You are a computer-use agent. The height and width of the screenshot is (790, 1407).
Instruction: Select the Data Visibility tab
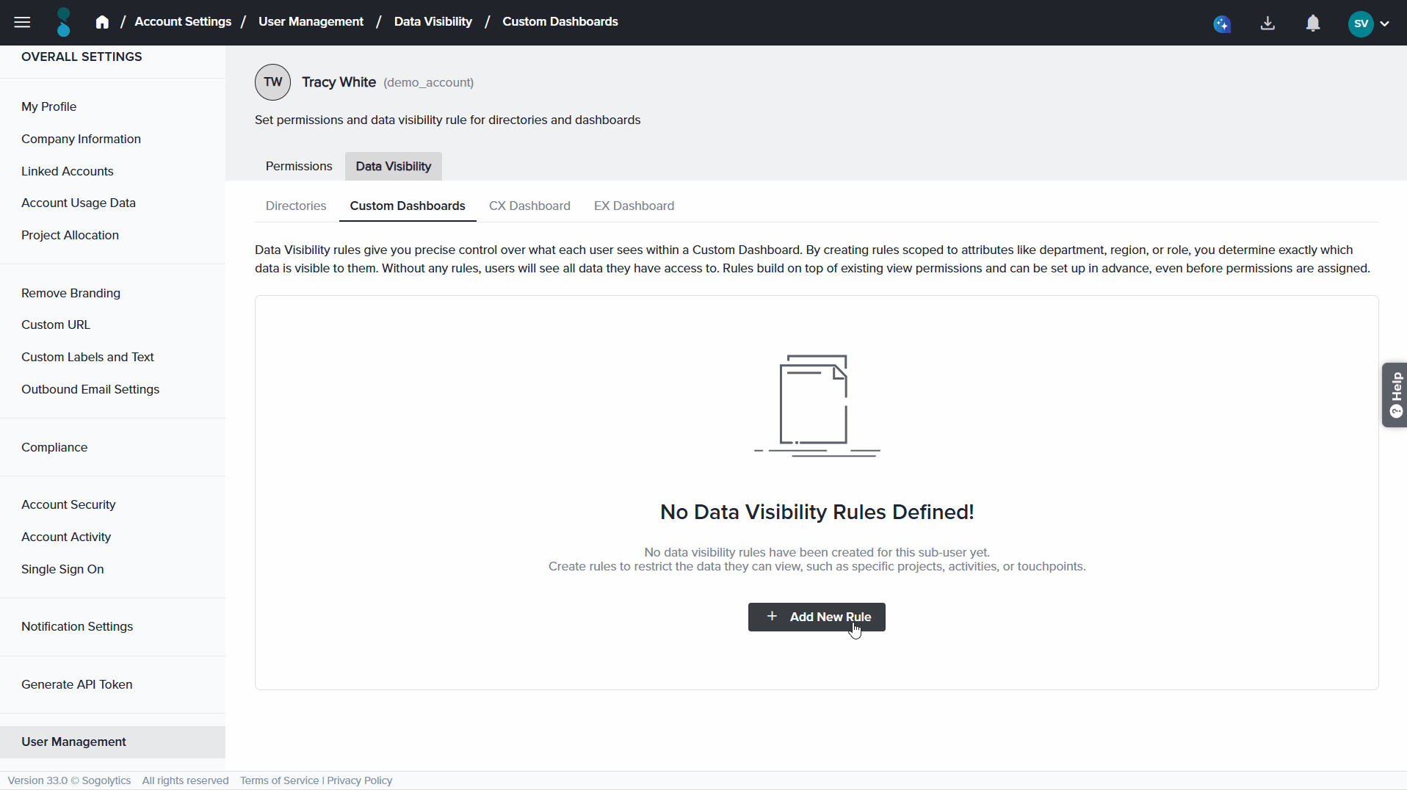tap(394, 167)
